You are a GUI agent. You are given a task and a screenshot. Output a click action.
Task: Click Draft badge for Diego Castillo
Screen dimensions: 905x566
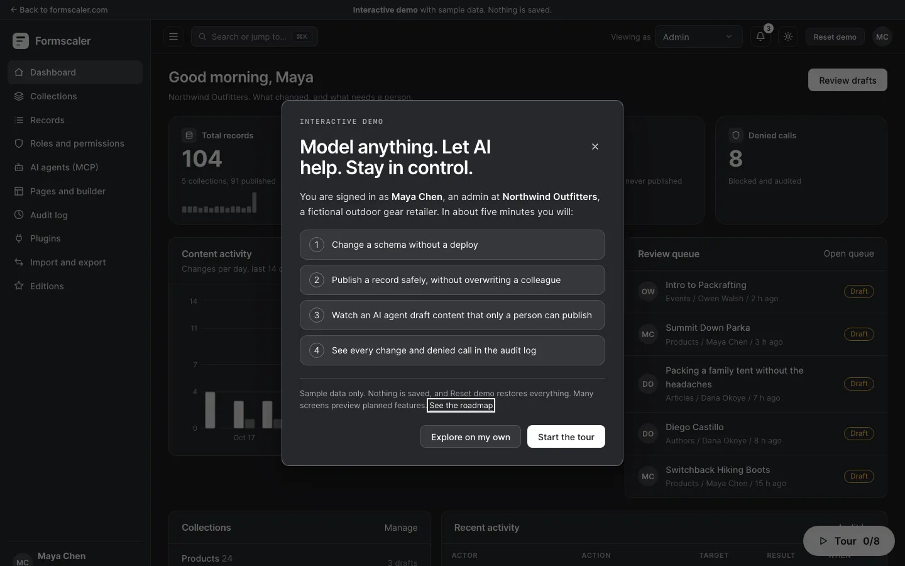pos(858,433)
